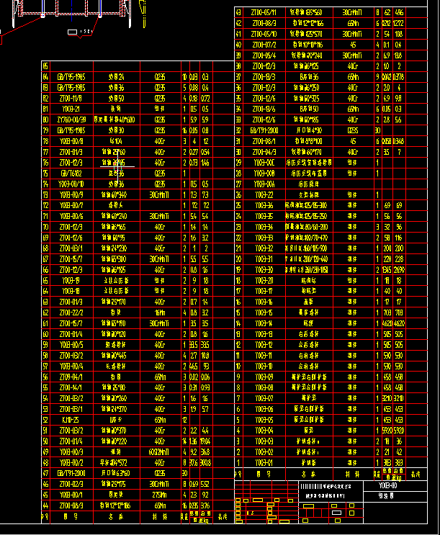Select ZY760-00/39 code in row 80
The width and height of the screenshot is (440, 535).
[x=72, y=120]
